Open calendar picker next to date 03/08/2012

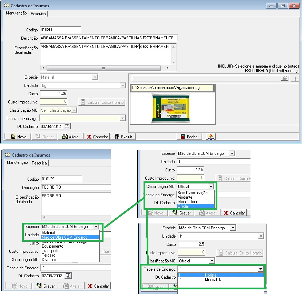pos(67,126)
